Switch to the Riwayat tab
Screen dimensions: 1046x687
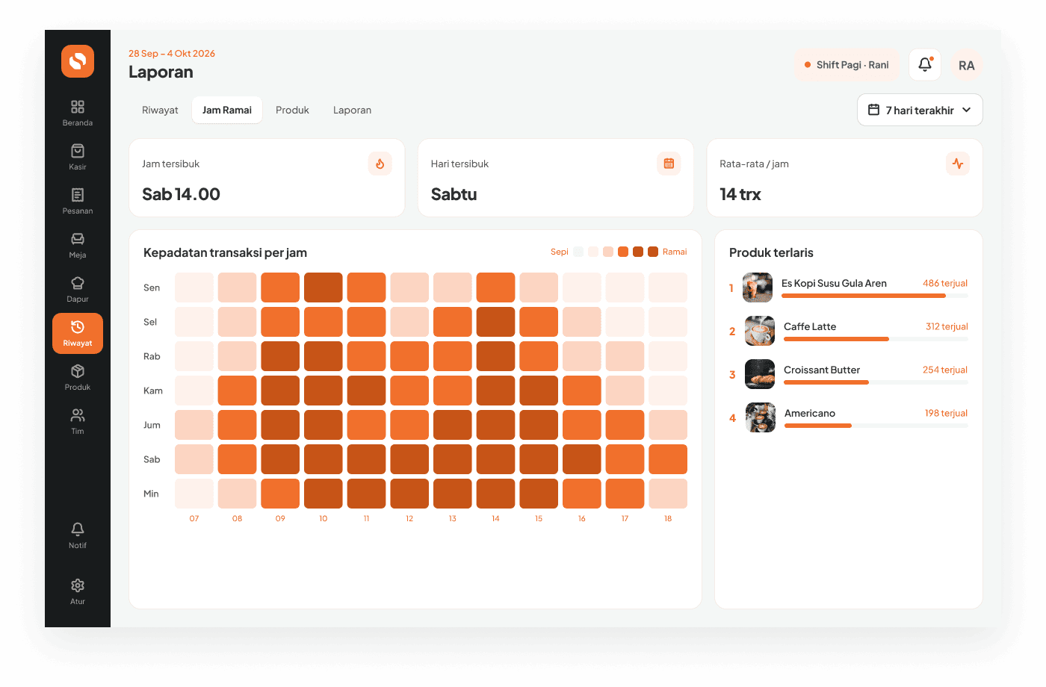160,110
